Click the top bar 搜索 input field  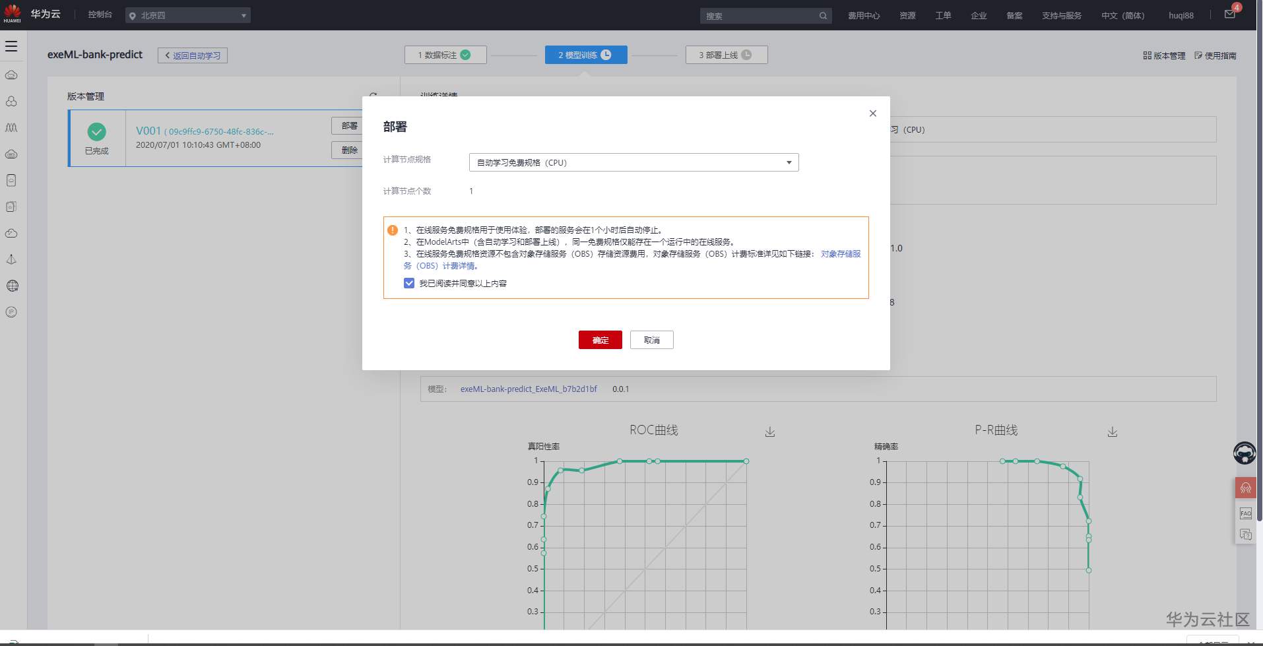point(759,16)
